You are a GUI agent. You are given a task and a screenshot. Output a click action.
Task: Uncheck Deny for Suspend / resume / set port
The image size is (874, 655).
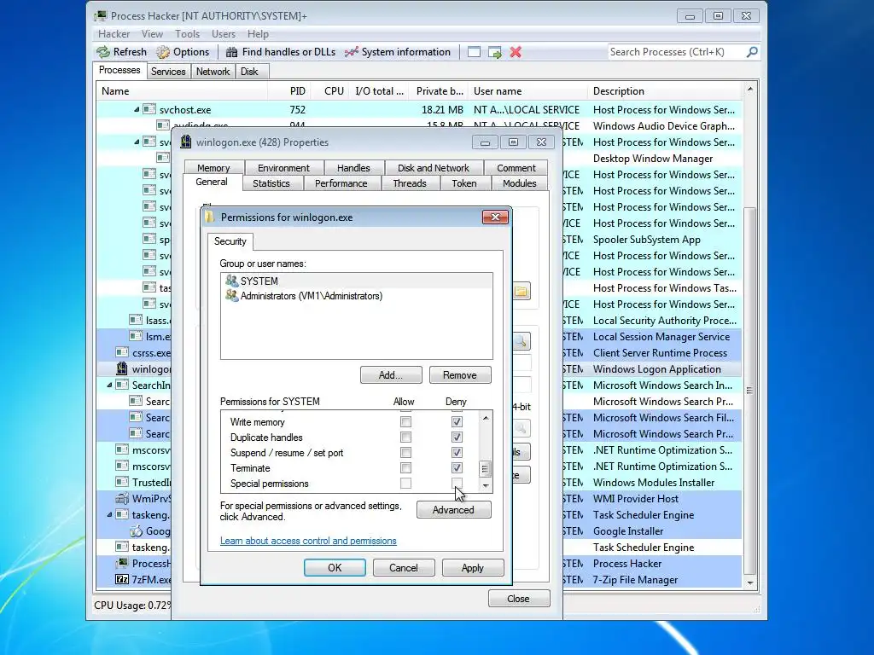[x=457, y=452]
